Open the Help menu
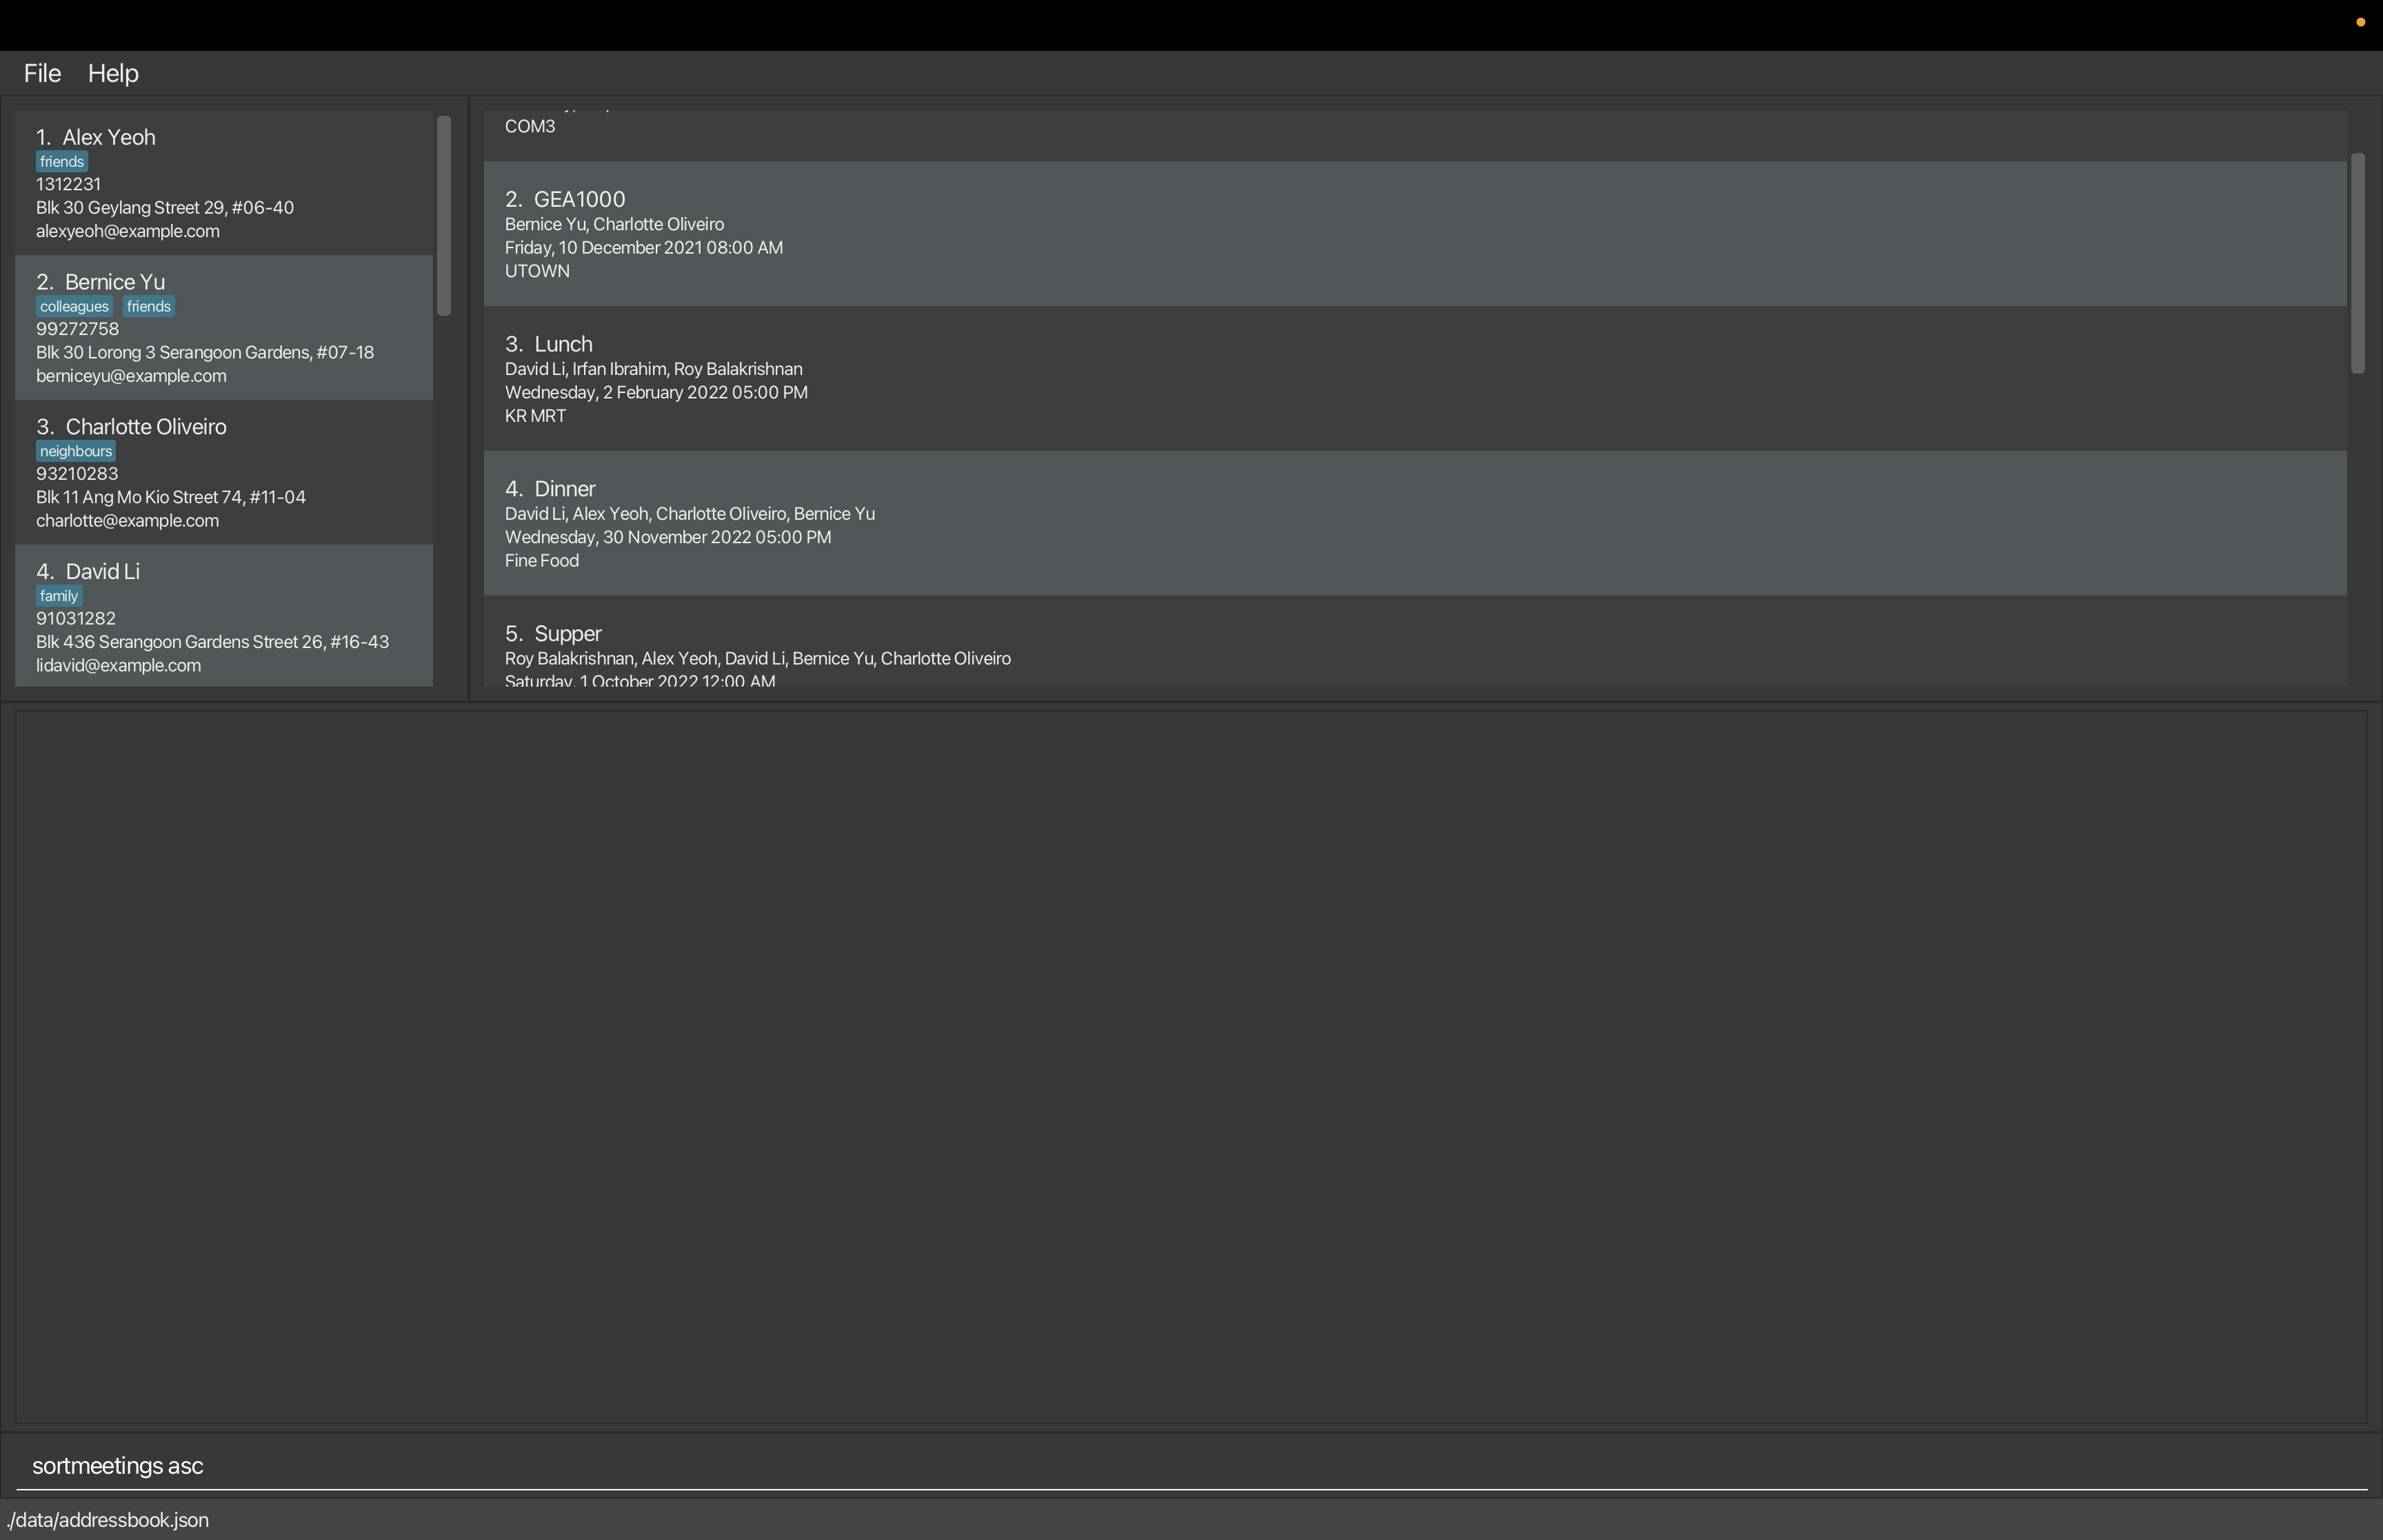The width and height of the screenshot is (2383, 1540). click(x=113, y=73)
